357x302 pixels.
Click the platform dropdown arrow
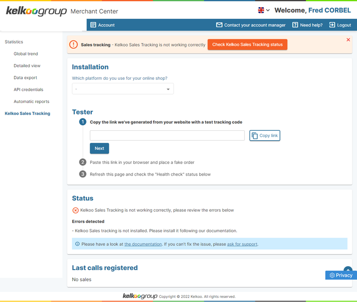point(168,89)
